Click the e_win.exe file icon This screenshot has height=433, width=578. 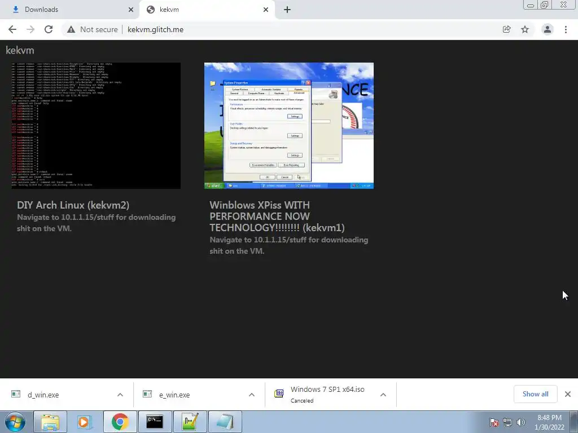pos(147,394)
